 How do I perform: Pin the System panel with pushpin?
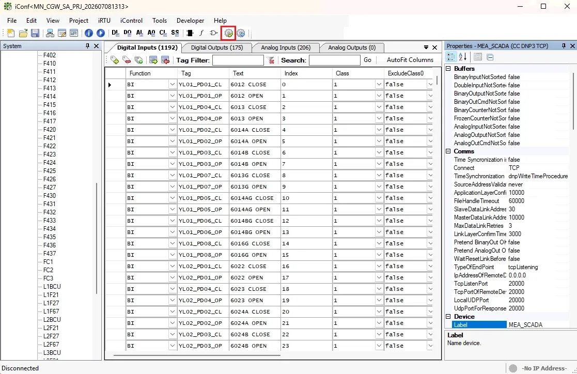(87, 46)
